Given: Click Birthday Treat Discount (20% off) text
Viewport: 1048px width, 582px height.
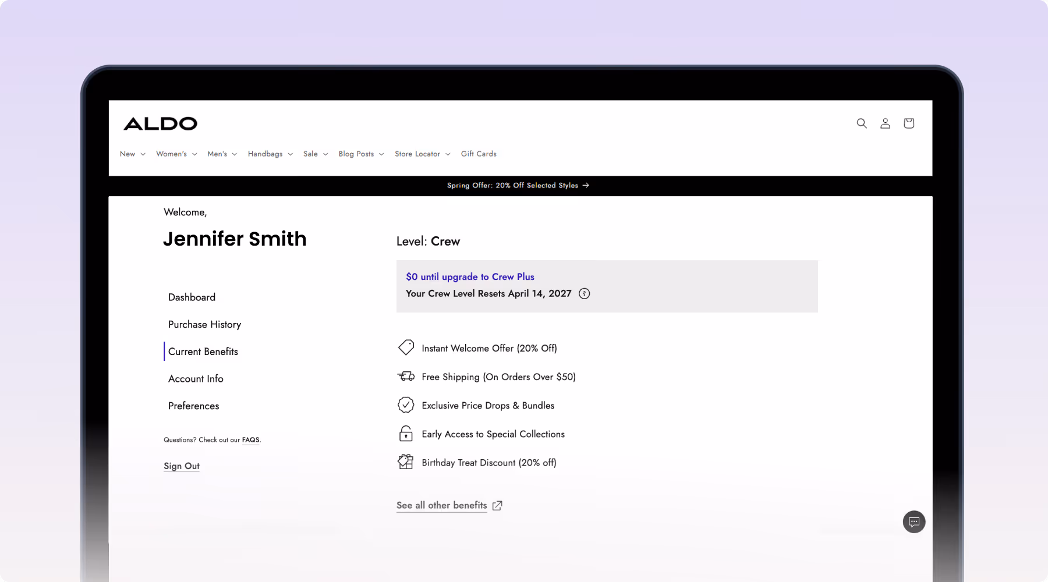Looking at the screenshot, I should (489, 463).
